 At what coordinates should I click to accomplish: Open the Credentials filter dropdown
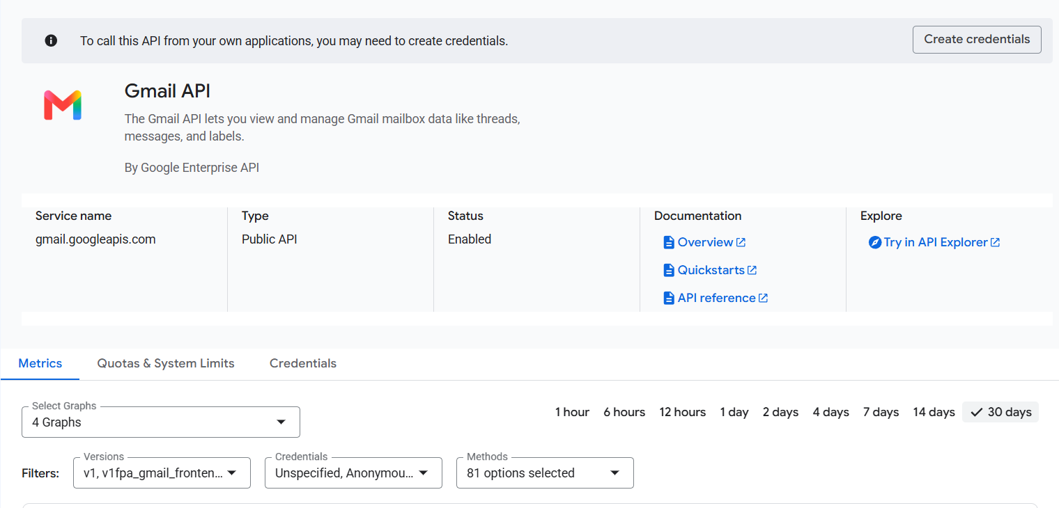353,473
